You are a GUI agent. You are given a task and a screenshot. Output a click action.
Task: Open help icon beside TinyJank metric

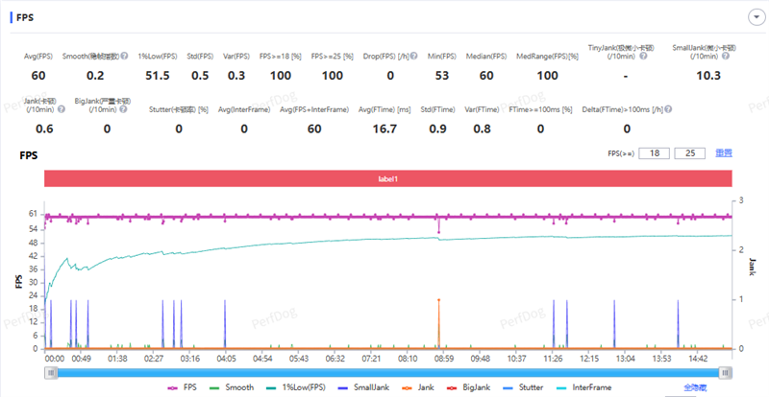pyautogui.click(x=643, y=55)
